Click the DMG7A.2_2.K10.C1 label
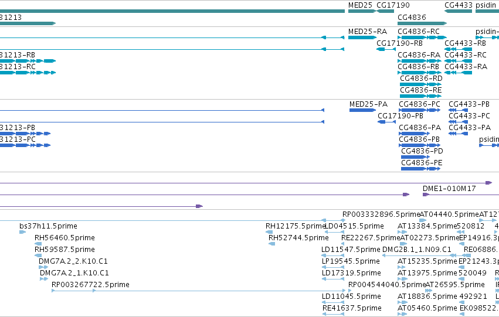 [73, 261]
